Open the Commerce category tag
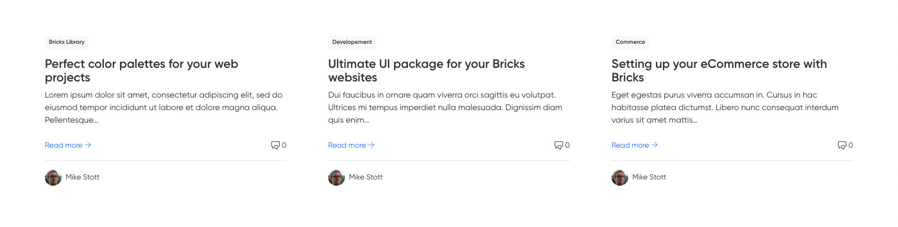 coord(630,42)
